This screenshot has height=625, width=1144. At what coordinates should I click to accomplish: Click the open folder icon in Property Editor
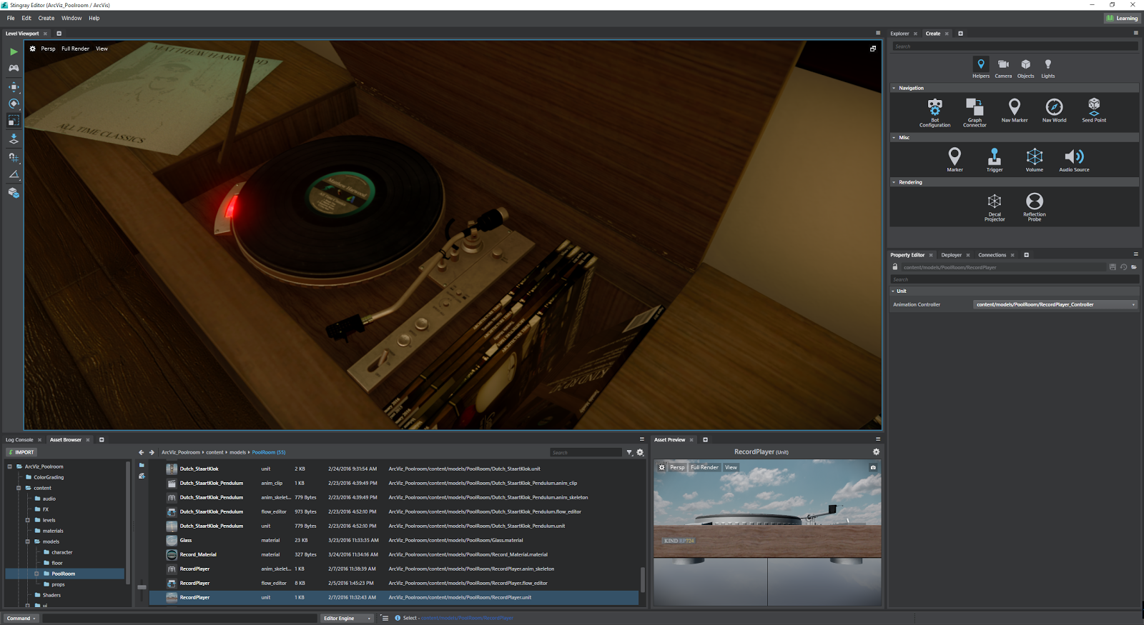tap(1134, 267)
